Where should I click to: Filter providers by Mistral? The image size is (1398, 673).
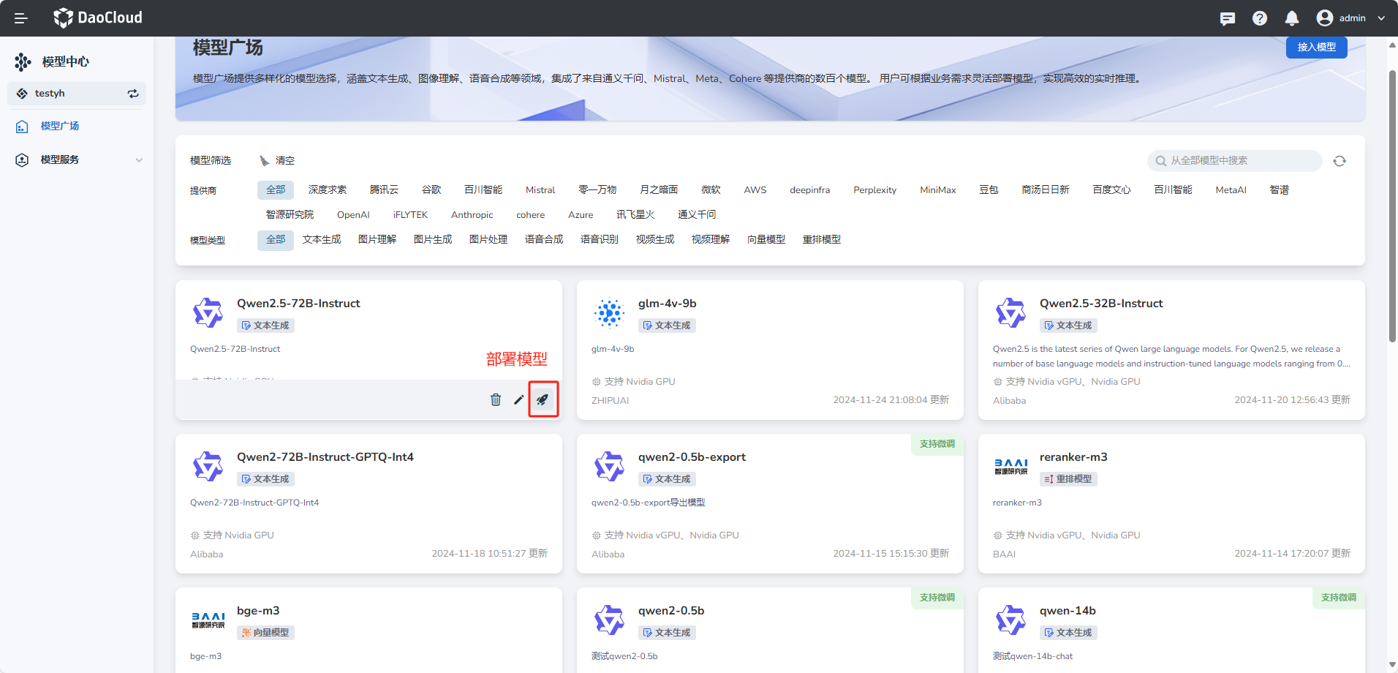[x=540, y=190]
